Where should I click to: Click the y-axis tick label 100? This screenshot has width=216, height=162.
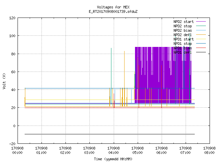[12, 36]
